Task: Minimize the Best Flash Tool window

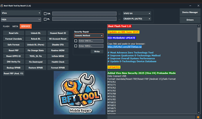Action: click(190, 6)
